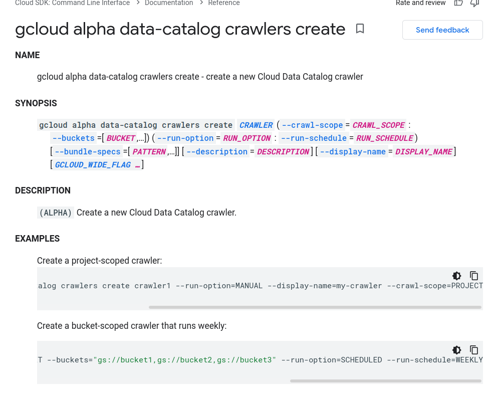This screenshot has width=496, height=393.
Task: Click the second example's horizontal scrollbar
Action: (x=386, y=381)
